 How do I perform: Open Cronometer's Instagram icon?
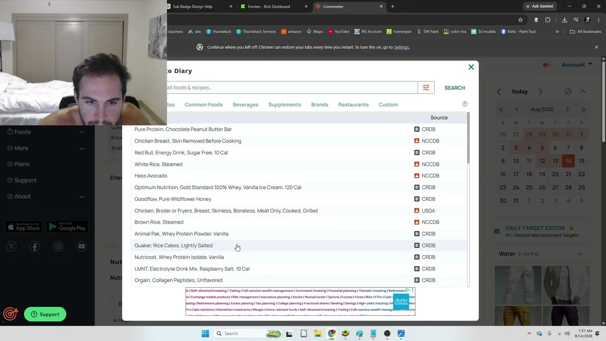58,246
